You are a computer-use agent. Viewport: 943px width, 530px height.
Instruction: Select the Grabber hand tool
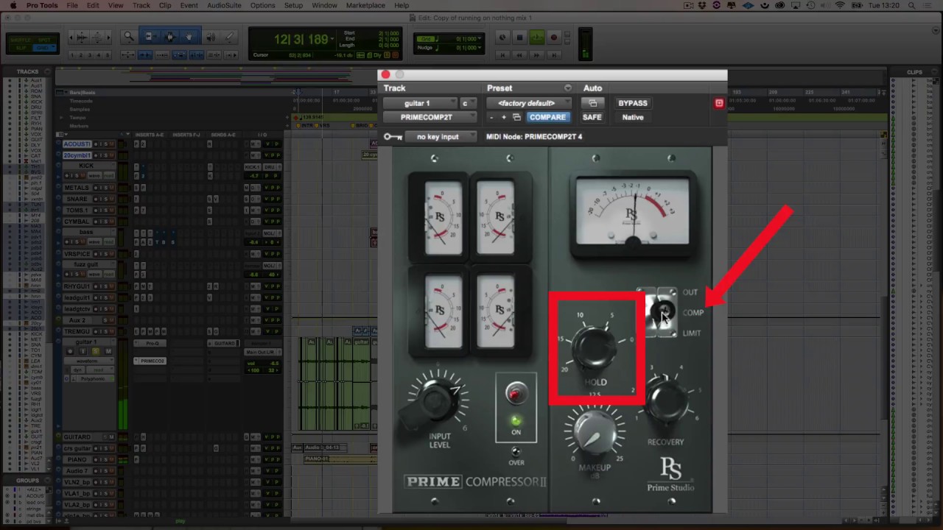(189, 37)
